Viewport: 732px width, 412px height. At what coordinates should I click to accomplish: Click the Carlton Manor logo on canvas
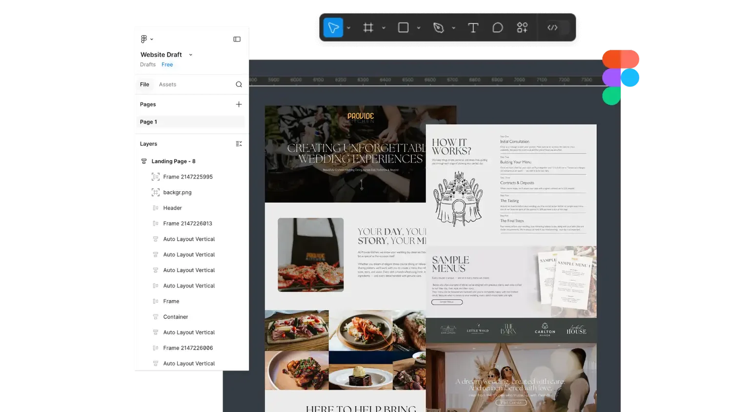[545, 330]
